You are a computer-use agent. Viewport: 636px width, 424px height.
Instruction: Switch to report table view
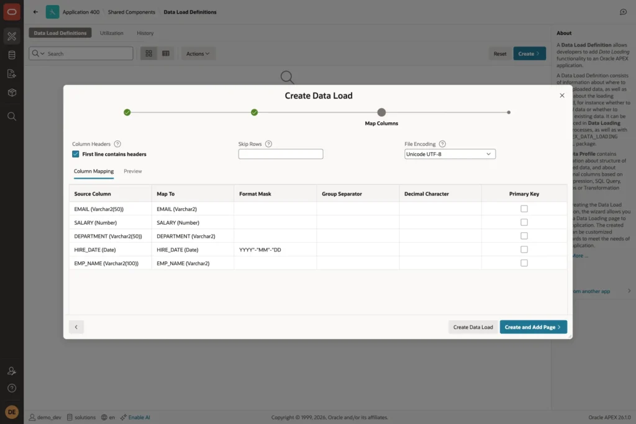[x=165, y=53]
